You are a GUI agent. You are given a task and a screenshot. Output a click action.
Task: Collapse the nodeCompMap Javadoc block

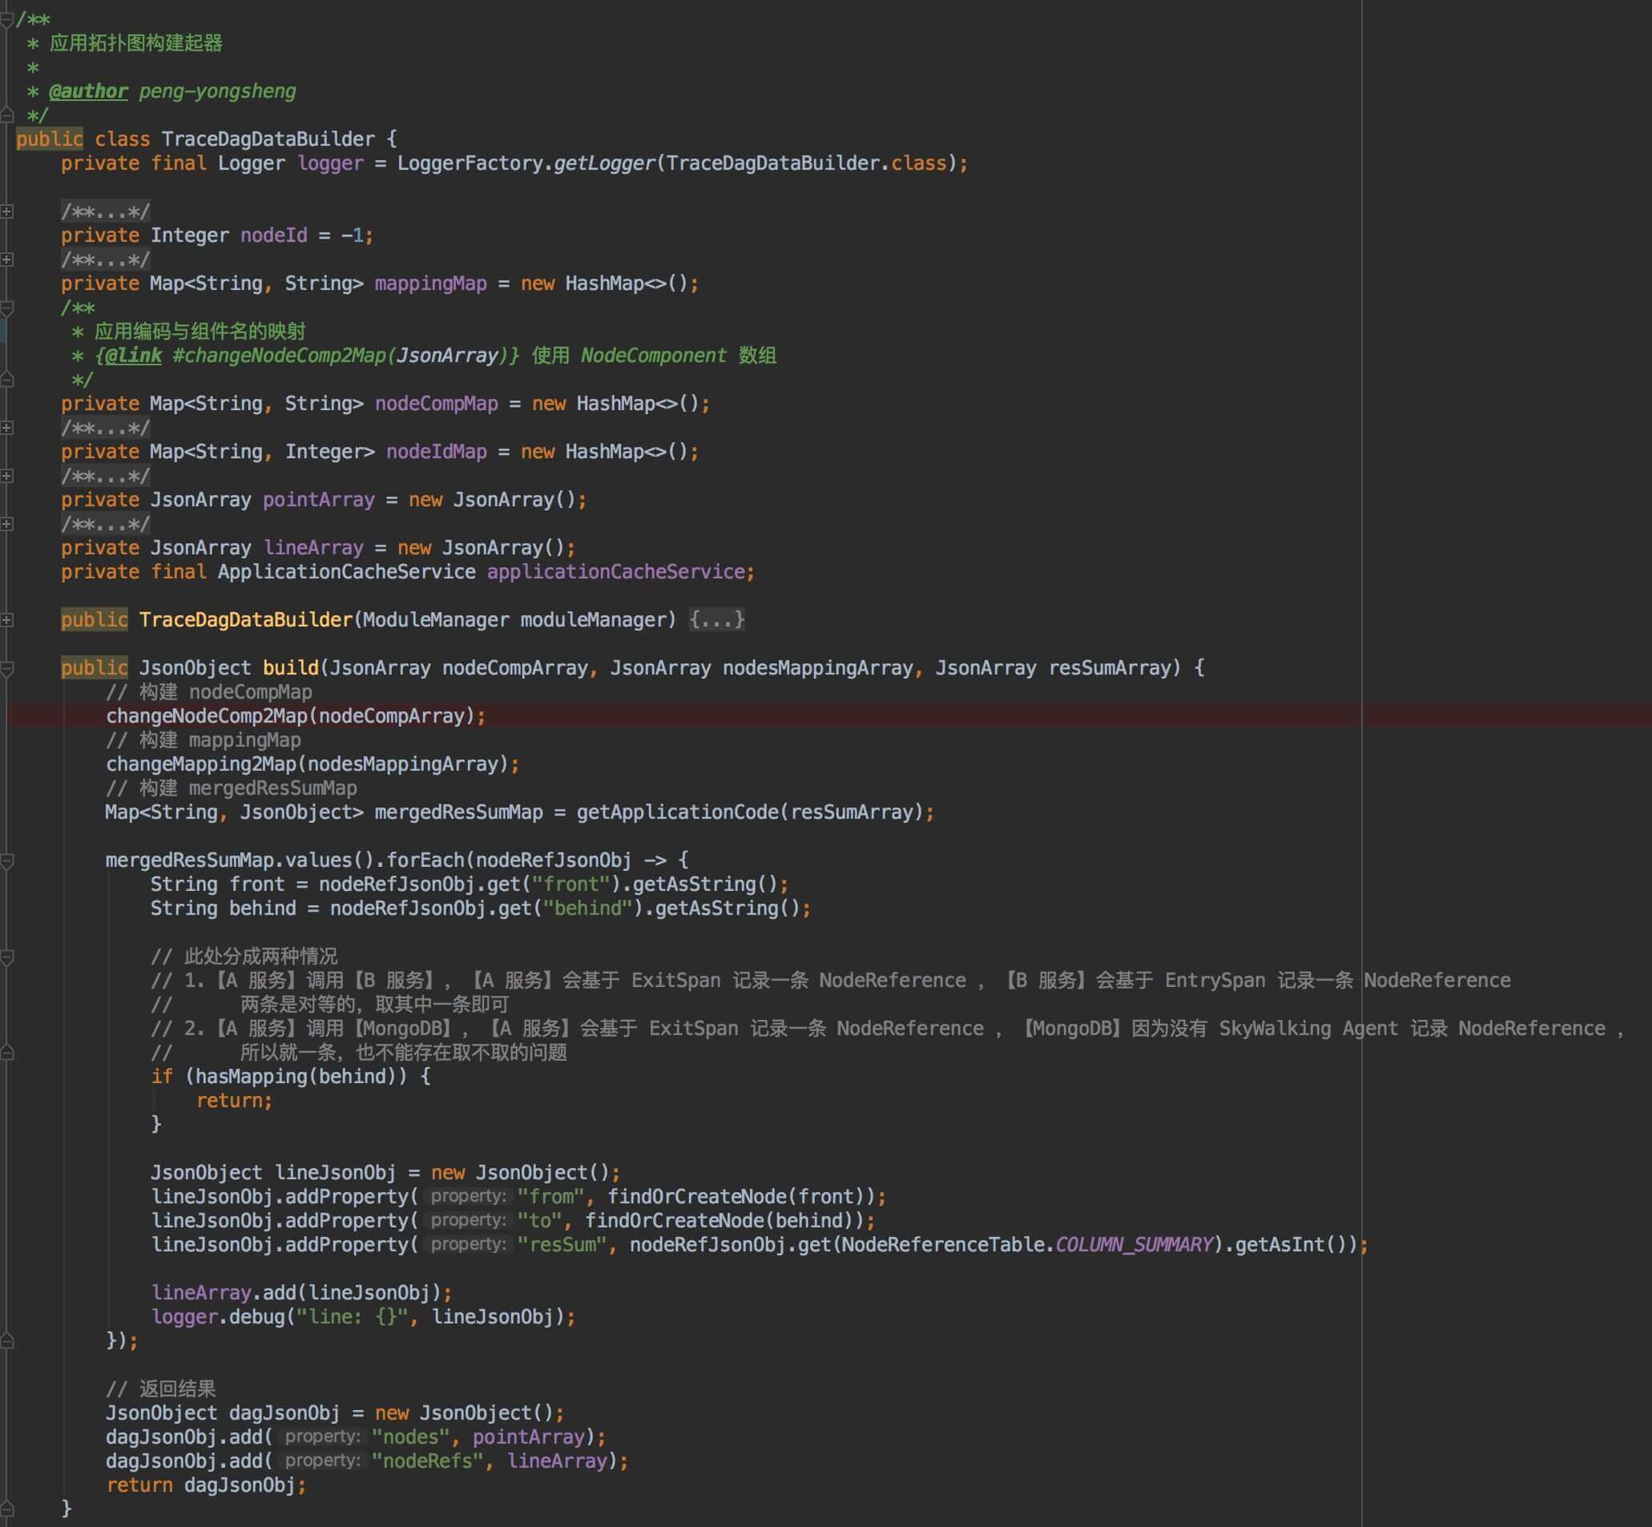click(x=6, y=308)
